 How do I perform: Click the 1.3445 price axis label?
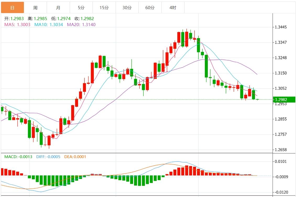coord(280,27)
